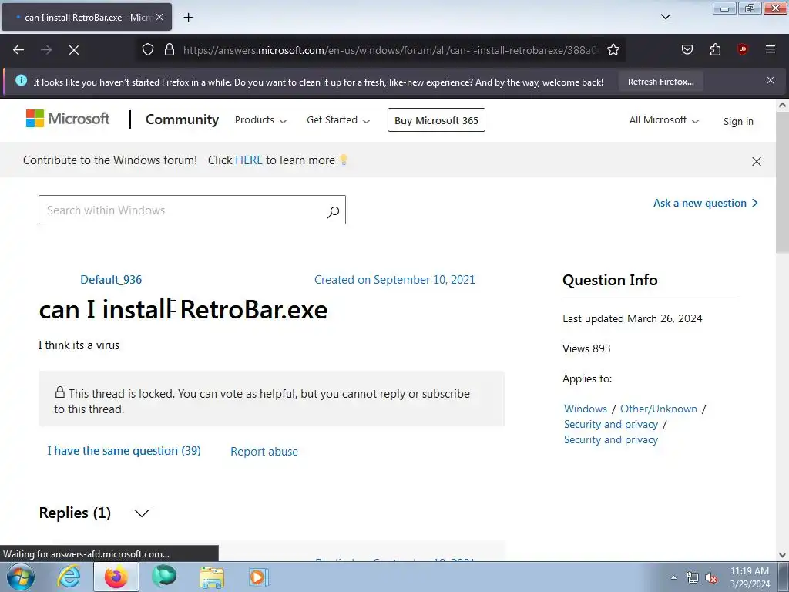Click Buy Microsoft 365 button

tap(436, 119)
